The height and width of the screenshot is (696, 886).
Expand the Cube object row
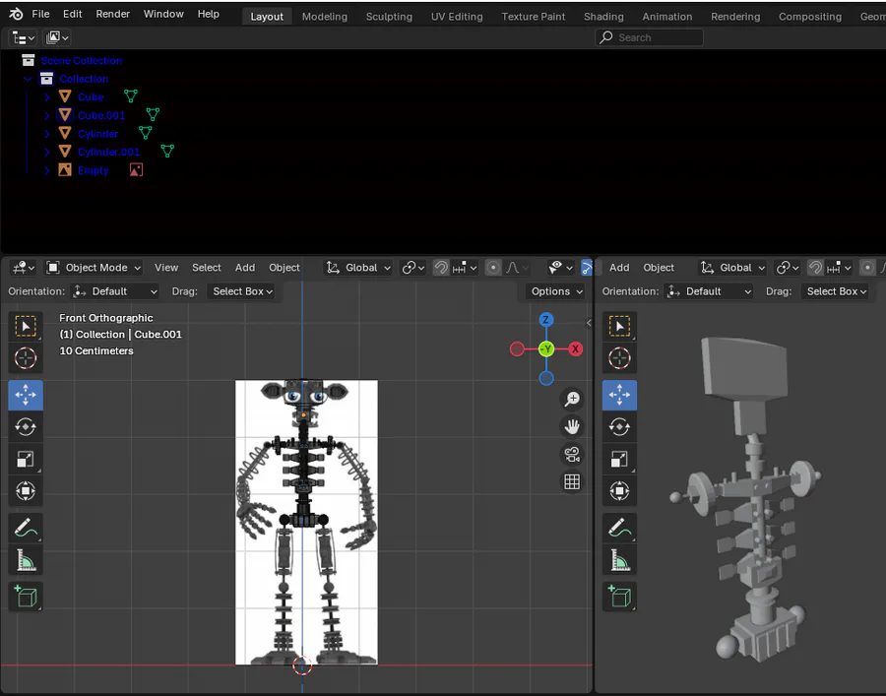tap(47, 97)
